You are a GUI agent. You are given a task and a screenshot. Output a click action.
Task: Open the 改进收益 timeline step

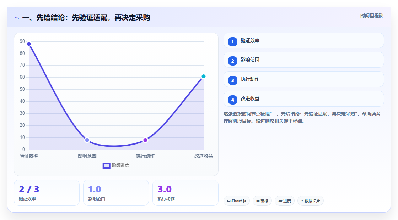303,99
